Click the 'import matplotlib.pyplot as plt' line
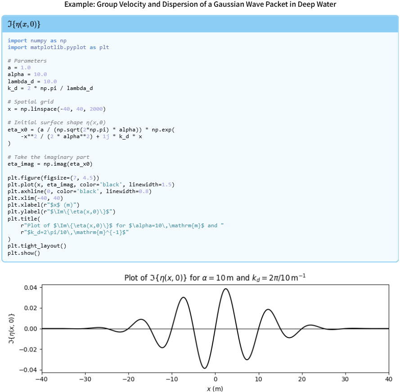The height and width of the screenshot is (392, 400). click(58, 47)
